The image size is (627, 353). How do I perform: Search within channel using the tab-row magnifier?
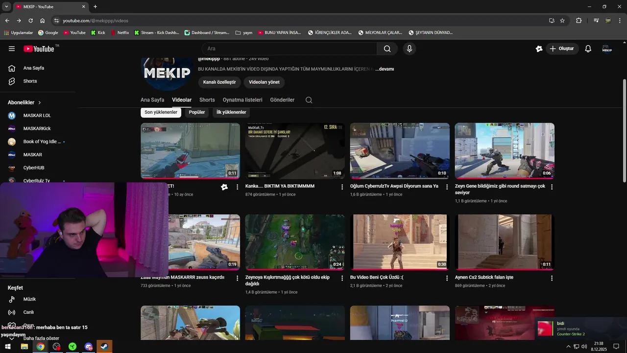tap(309, 100)
